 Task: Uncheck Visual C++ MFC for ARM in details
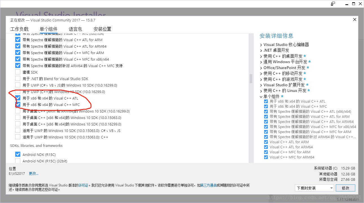coord(266,152)
